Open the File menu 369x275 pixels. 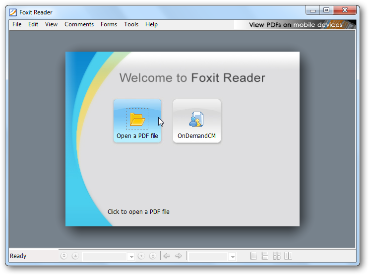tap(17, 24)
